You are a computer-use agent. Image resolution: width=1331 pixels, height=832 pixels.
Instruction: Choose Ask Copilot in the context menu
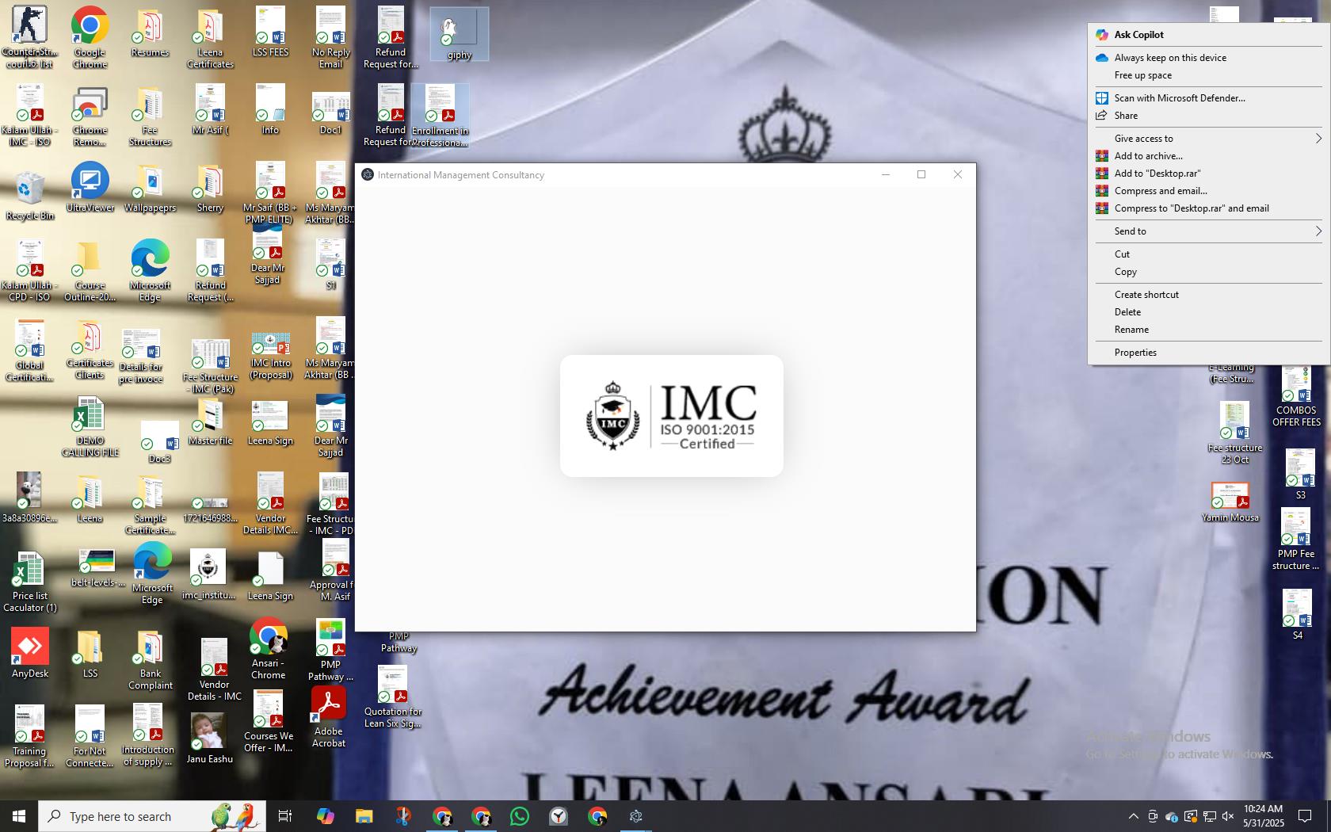(x=1209, y=35)
